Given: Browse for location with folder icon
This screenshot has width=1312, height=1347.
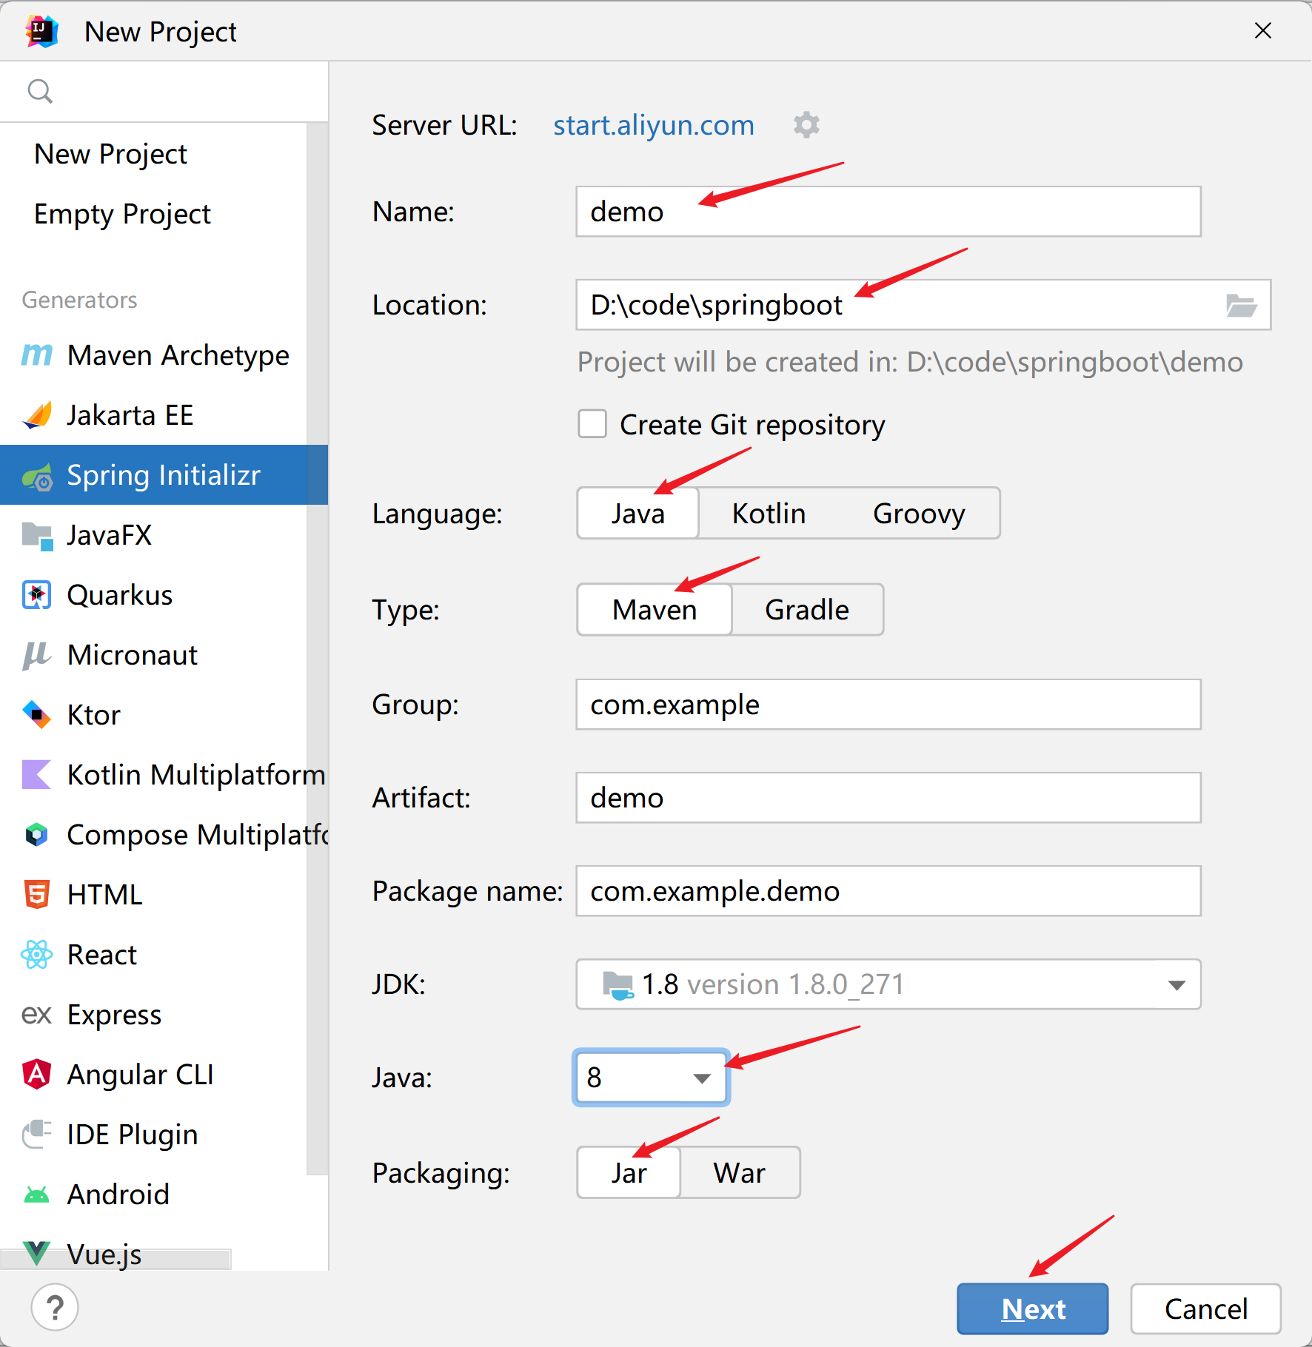Looking at the screenshot, I should (1241, 305).
